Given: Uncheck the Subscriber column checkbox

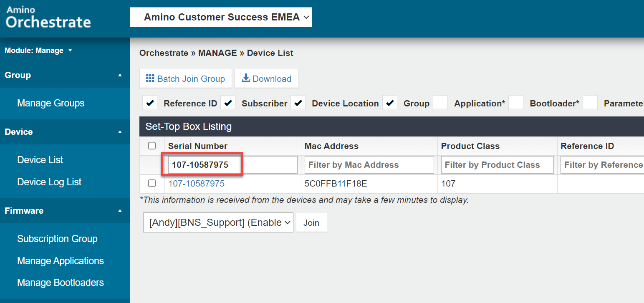Looking at the screenshot, I should [228, 103].
